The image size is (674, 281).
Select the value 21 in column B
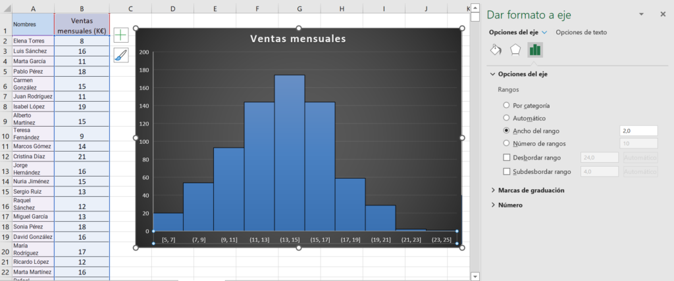(x=82, y=157)
